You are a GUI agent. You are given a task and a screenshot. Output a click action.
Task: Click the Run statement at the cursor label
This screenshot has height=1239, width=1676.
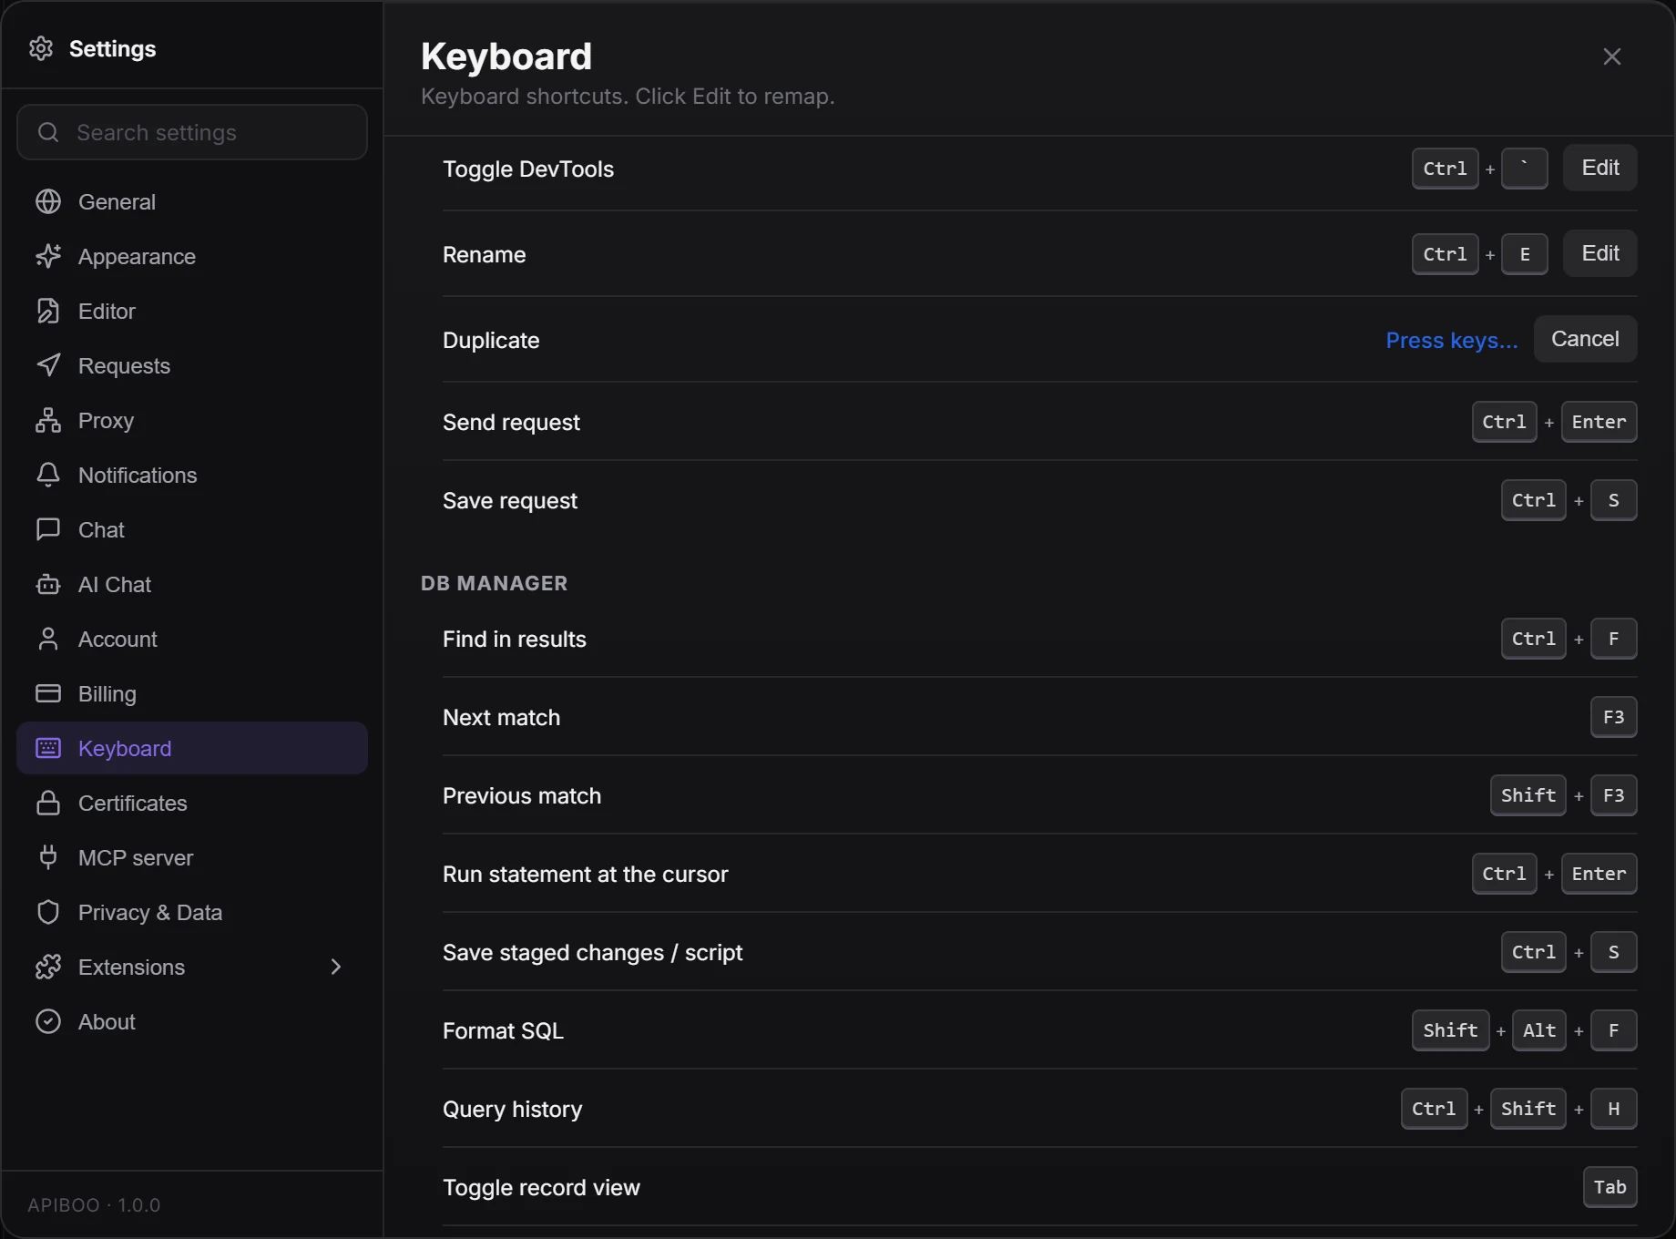pos(586,874)
